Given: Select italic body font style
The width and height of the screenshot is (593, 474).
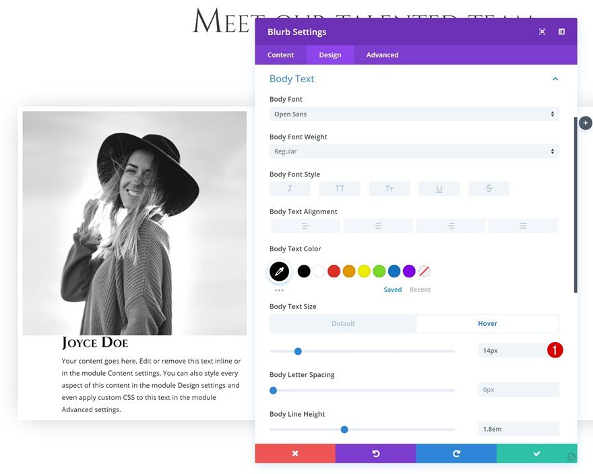Looking at the screenshot, I should coord(290,189).
